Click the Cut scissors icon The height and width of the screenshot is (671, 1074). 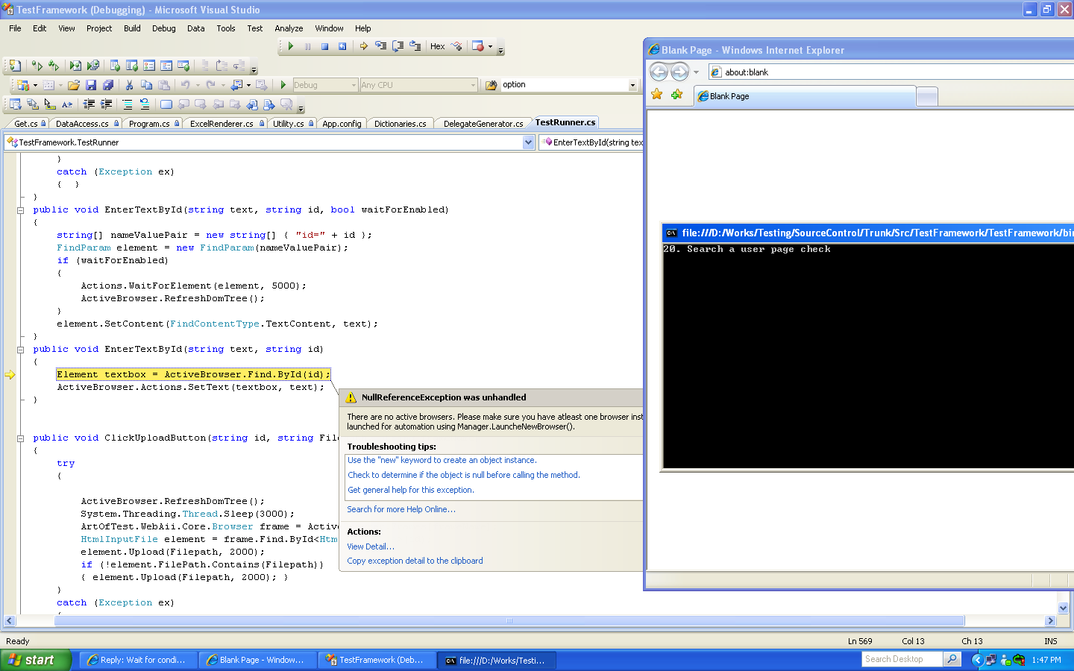click(129, 85)
